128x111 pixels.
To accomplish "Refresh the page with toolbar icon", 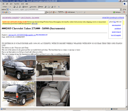I will [x=17, y=7].
